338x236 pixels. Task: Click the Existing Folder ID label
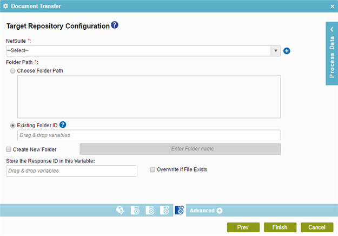[37, 126]
